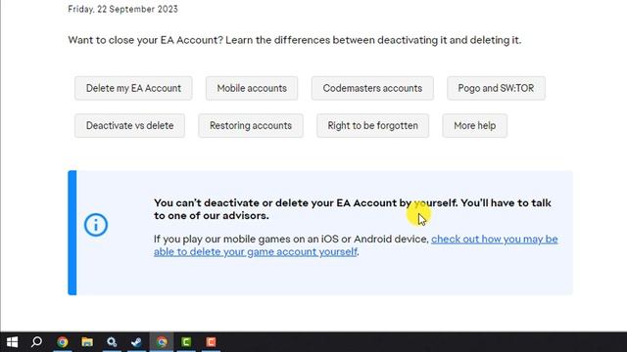Open the first Chrome taskbar icon
The width and height of the screenshot is (627, 352).
(x=63, y=342)
